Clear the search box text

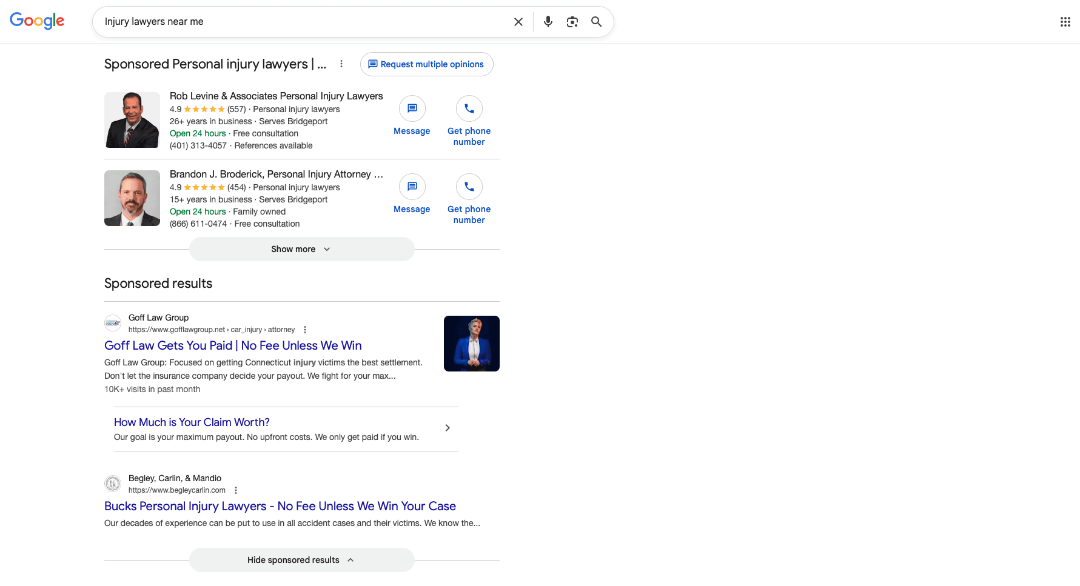pyautogui.click(x=518, y=22)
